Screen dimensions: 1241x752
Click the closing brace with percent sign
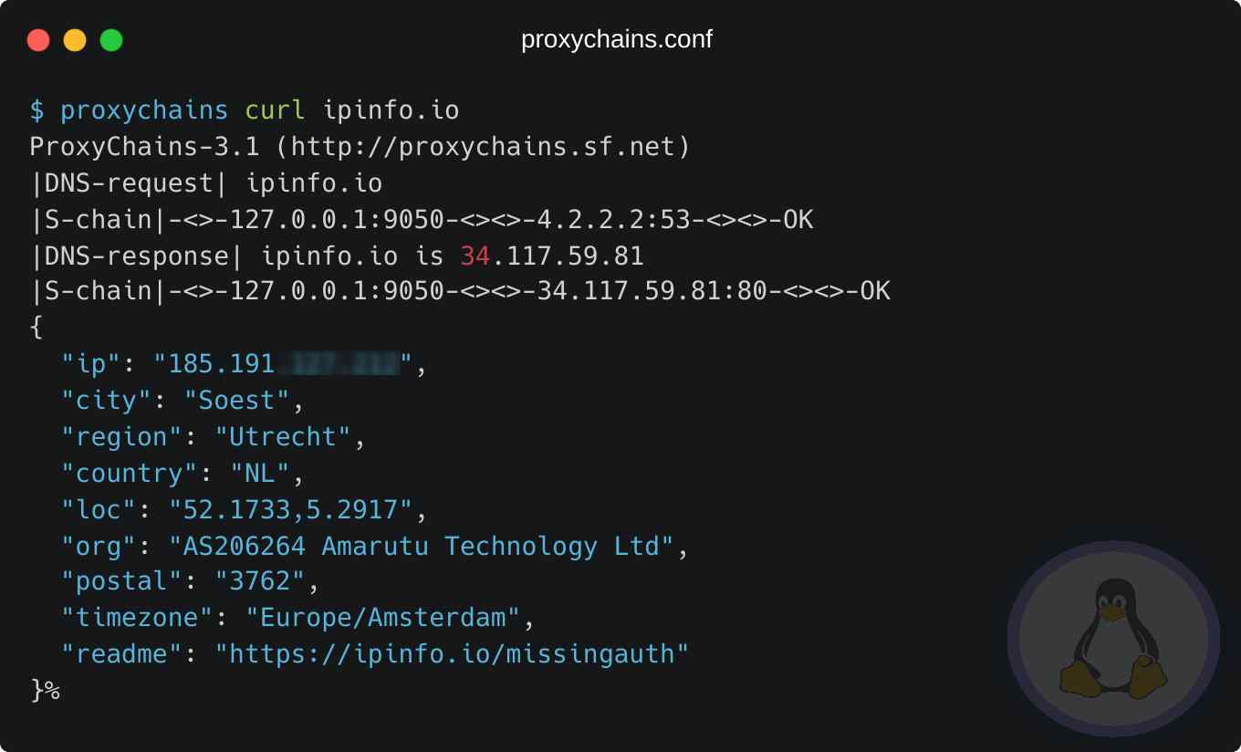(x=45, y=690)
